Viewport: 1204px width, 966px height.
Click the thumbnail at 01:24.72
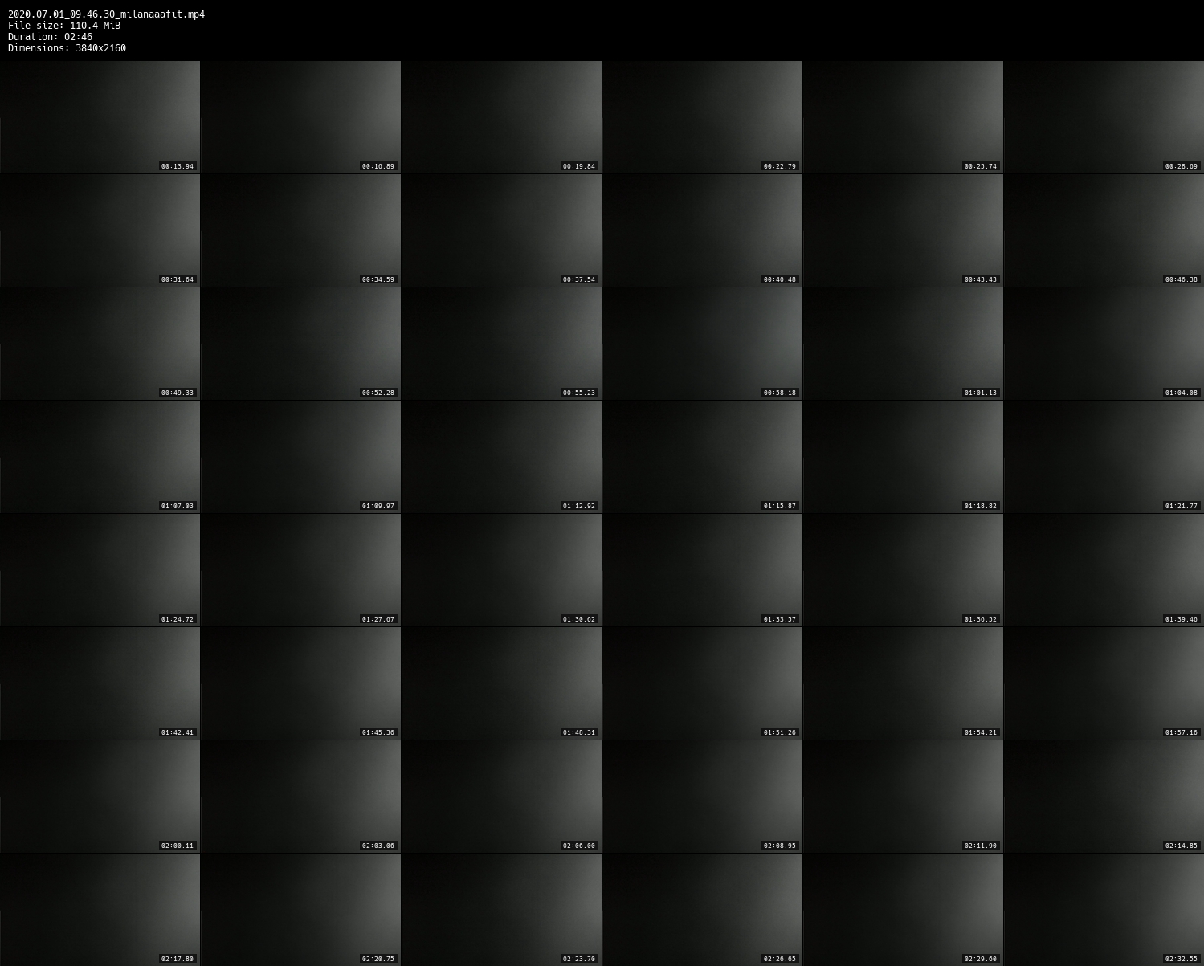[100, 570]
